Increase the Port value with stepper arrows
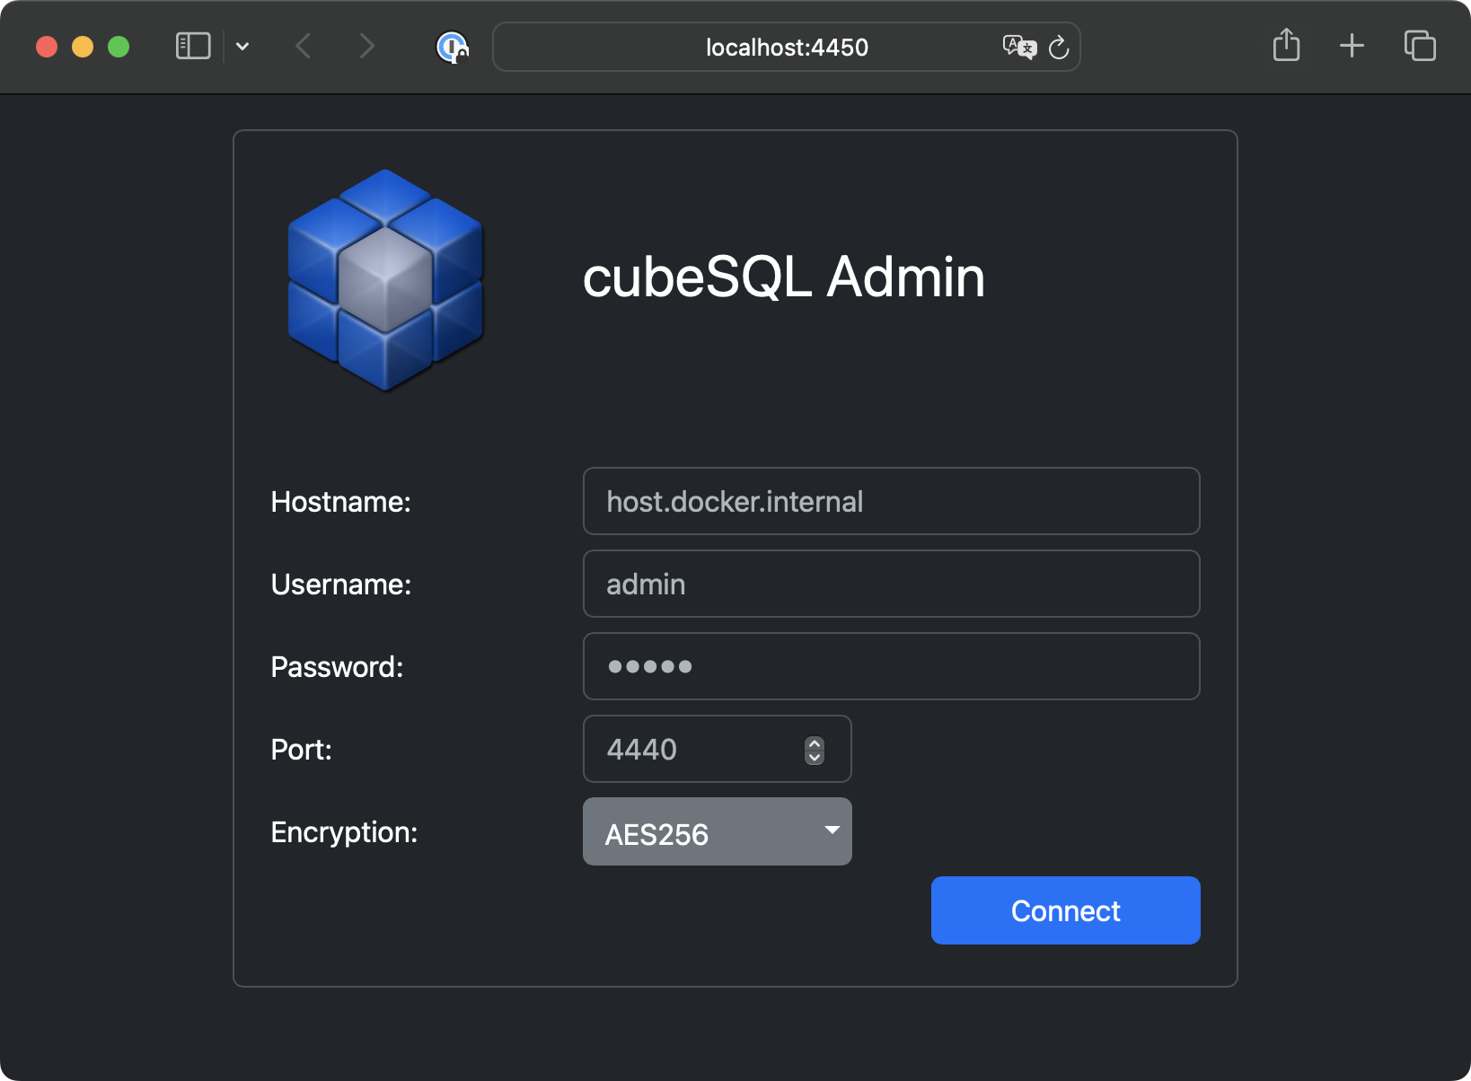Image resolution: width=1471 pixels, height=1081 pixels. point(815,743)
